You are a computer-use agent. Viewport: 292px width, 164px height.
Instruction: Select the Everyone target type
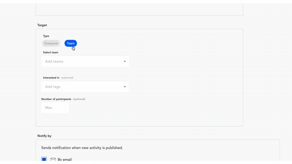pos(51,44)
